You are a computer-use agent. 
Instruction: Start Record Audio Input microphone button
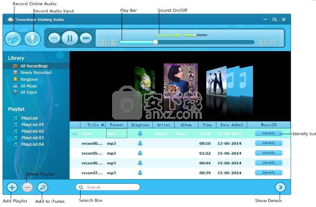pyautogui.click(x=33, y=38)
